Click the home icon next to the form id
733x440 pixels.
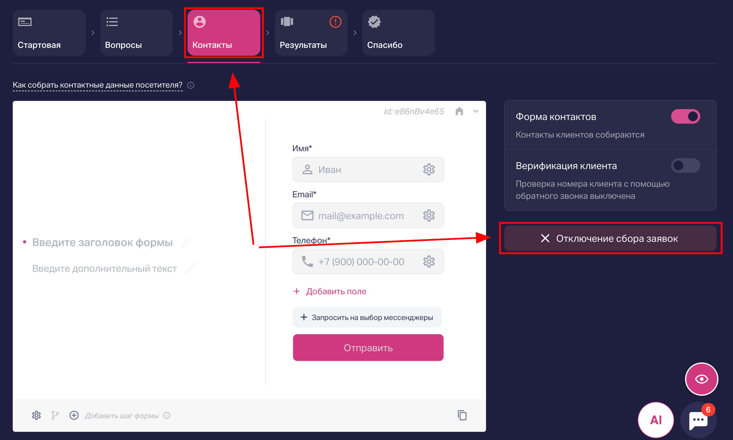click(459, 111)
